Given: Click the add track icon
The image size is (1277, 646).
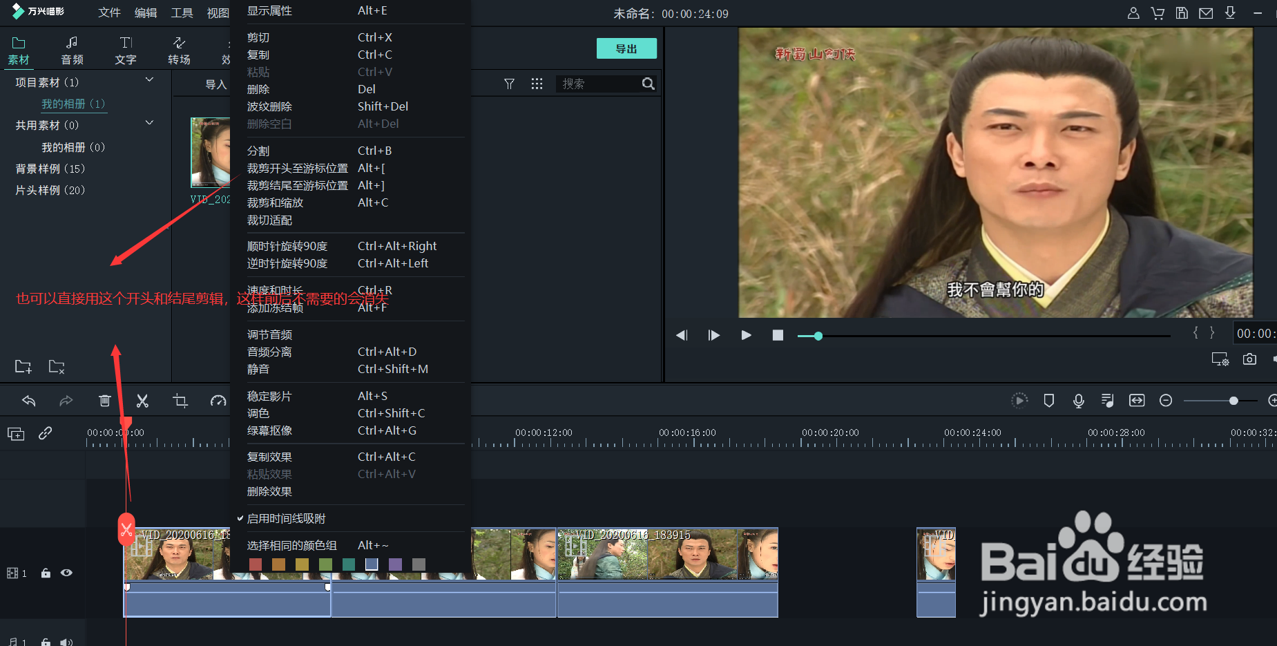Looking at the screenshot, I should pos(16,434).
